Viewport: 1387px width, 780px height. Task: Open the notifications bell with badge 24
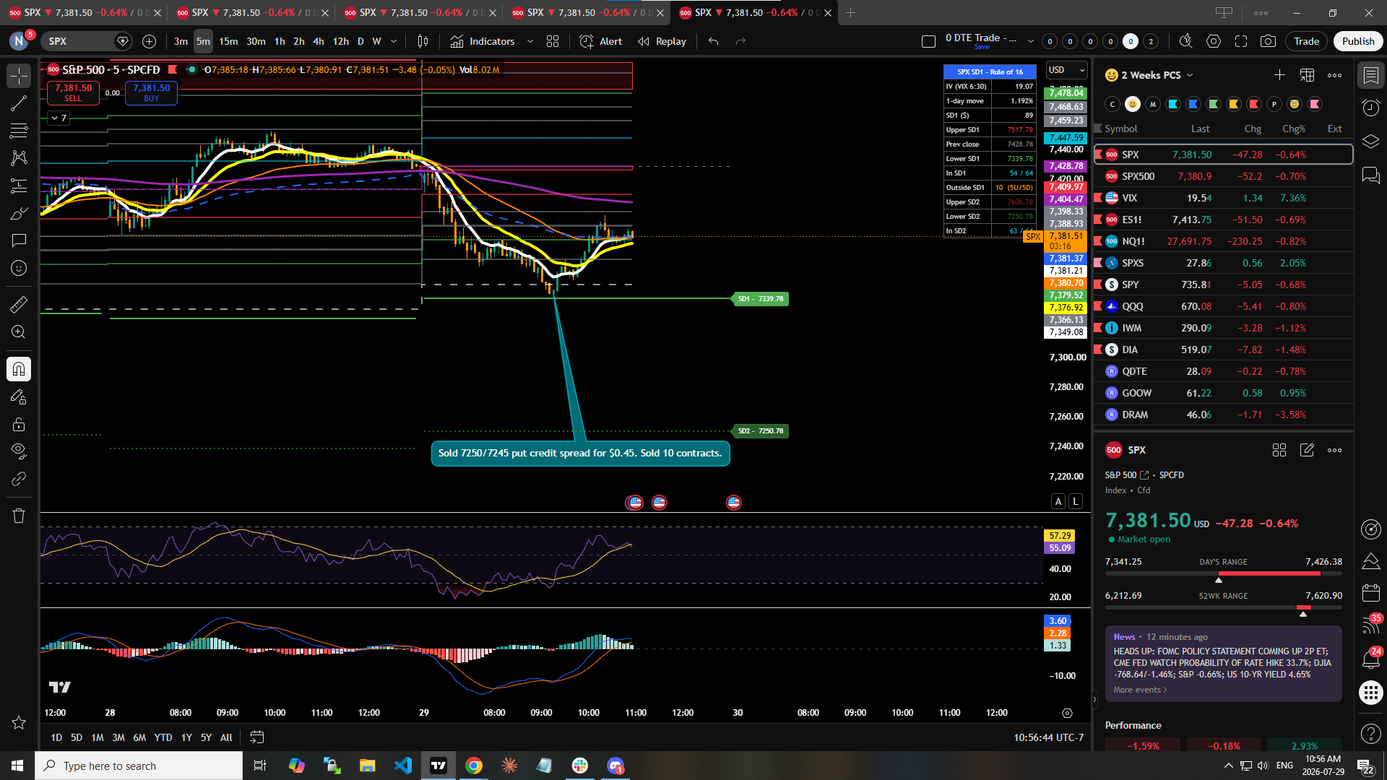tap(1370, 659)
